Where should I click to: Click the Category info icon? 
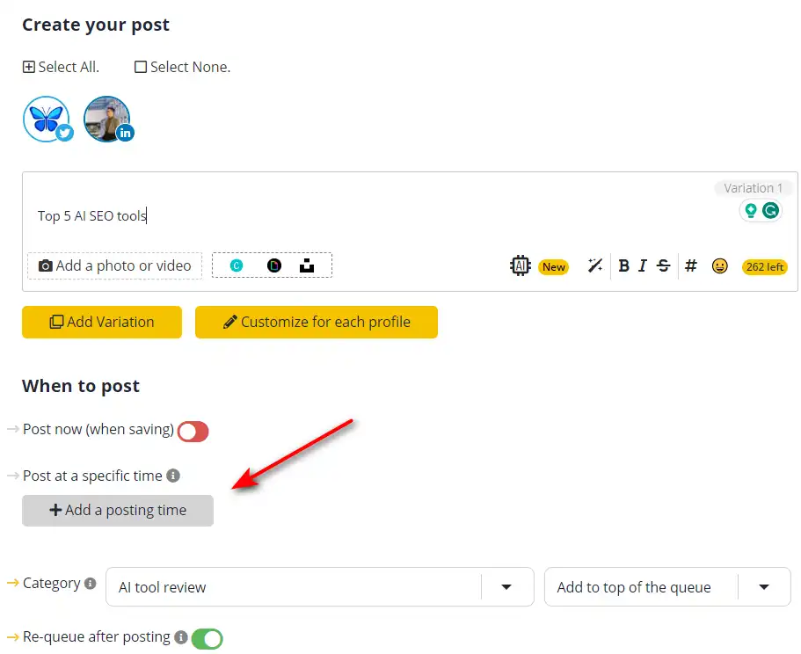90,583
